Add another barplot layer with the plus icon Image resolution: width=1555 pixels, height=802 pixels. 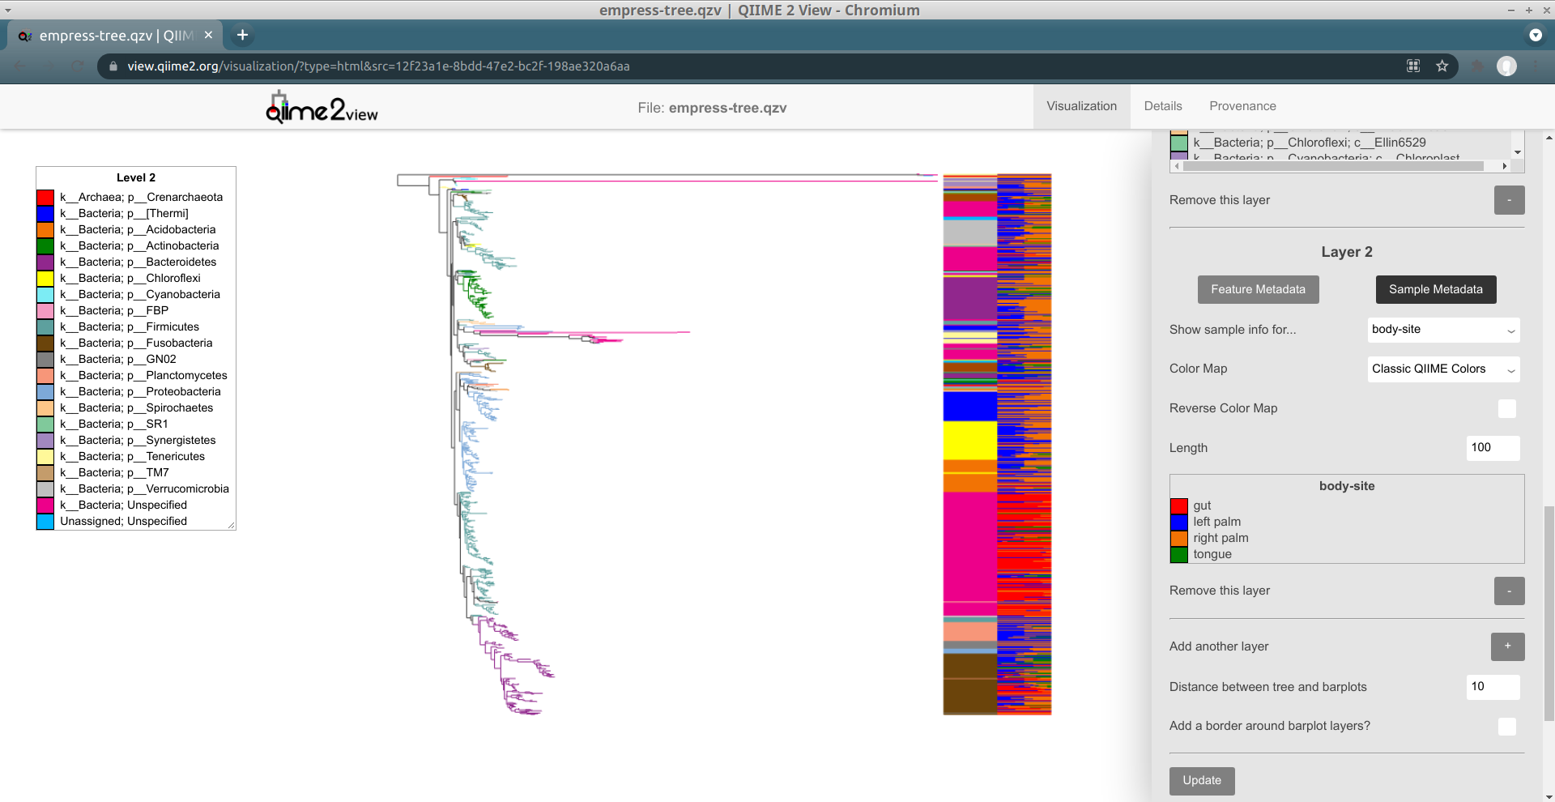tap(1506, 646)
